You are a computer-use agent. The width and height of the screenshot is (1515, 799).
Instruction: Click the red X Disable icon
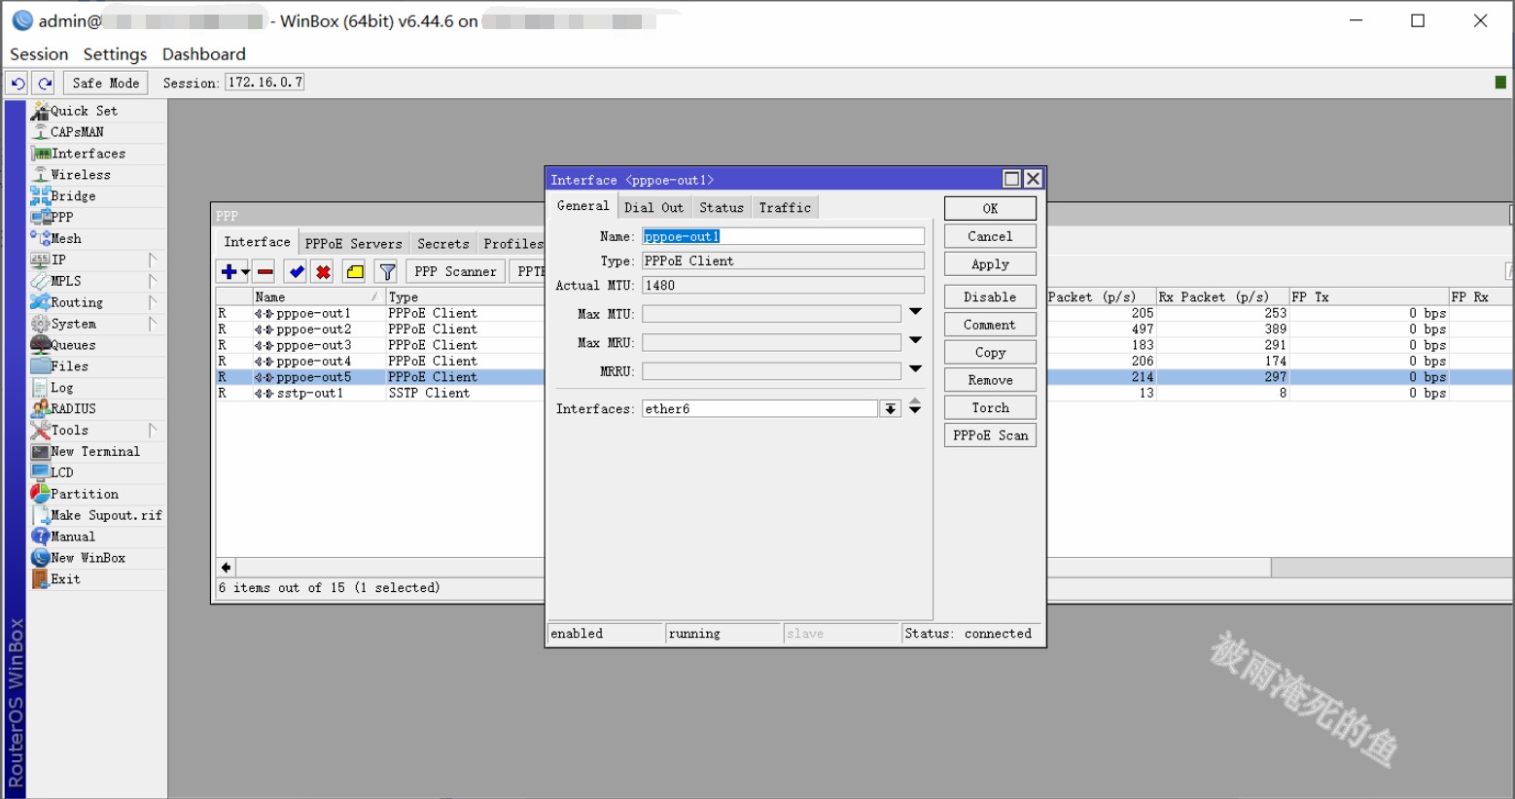[x=324, y=272]
